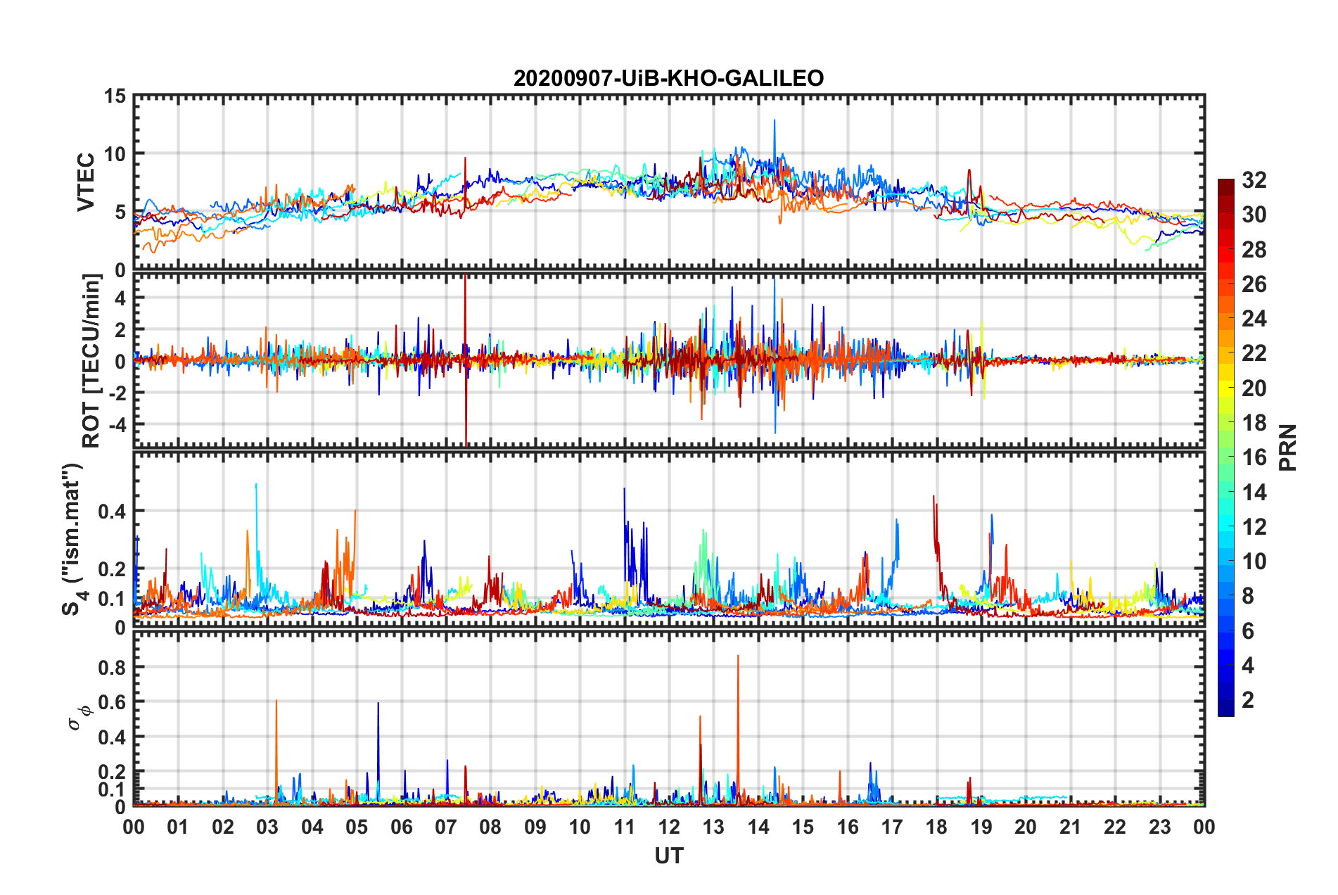Click colorbar tick label 10

click(x=1254, y=561)
